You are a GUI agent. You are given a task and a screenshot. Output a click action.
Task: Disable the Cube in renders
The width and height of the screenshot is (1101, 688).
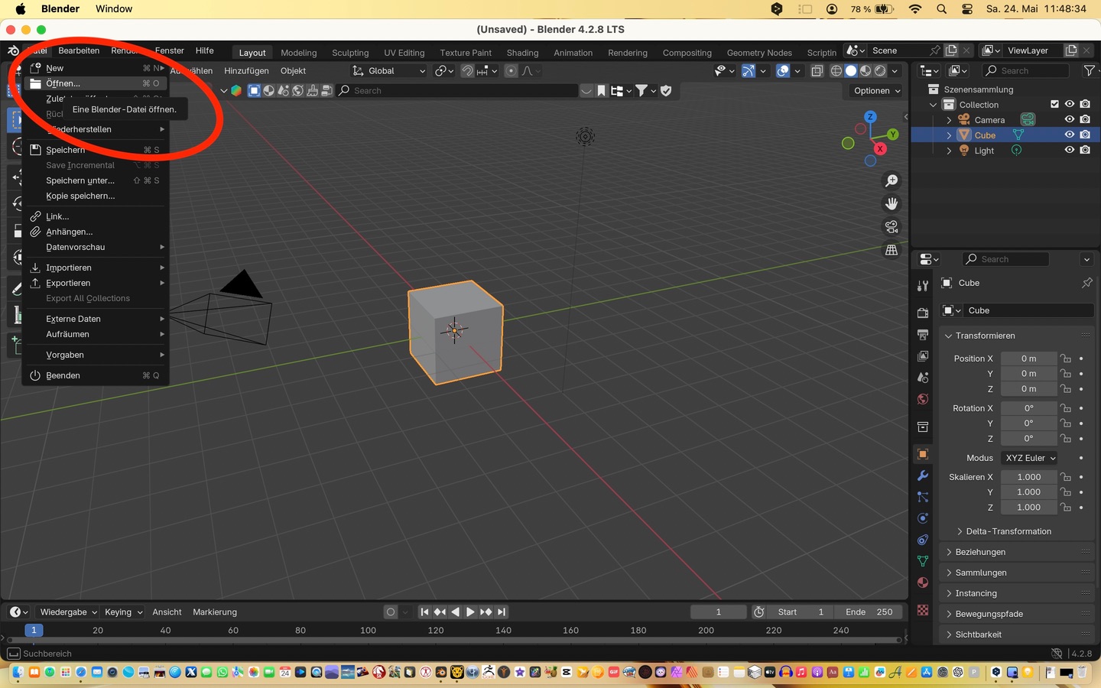click(x=1085, y=135)
